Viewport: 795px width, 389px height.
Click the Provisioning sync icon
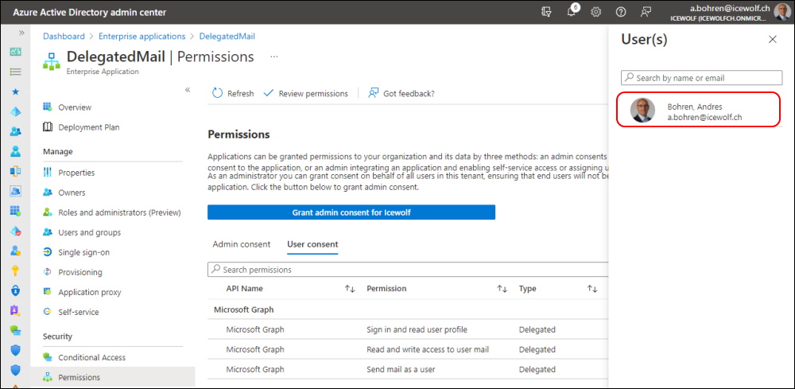click(x=48, y=272)
